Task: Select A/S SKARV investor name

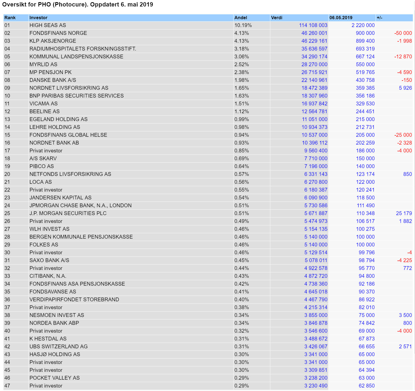Action: tap(43, 158)
